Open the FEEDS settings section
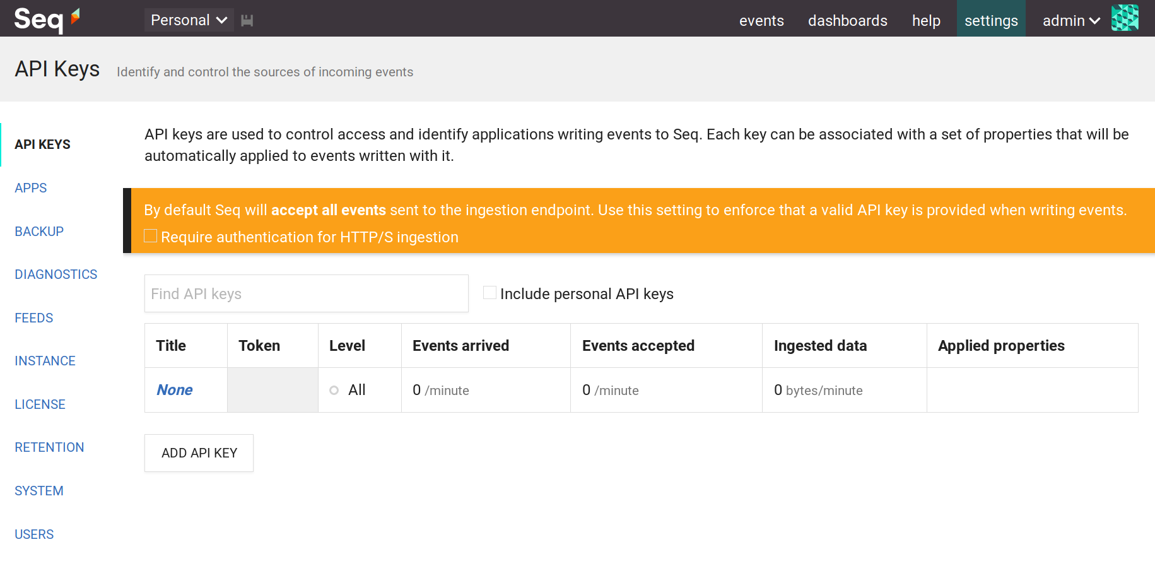Image resolution: width=1155 pixels, height=566 pixels. [x=34, y=318]
